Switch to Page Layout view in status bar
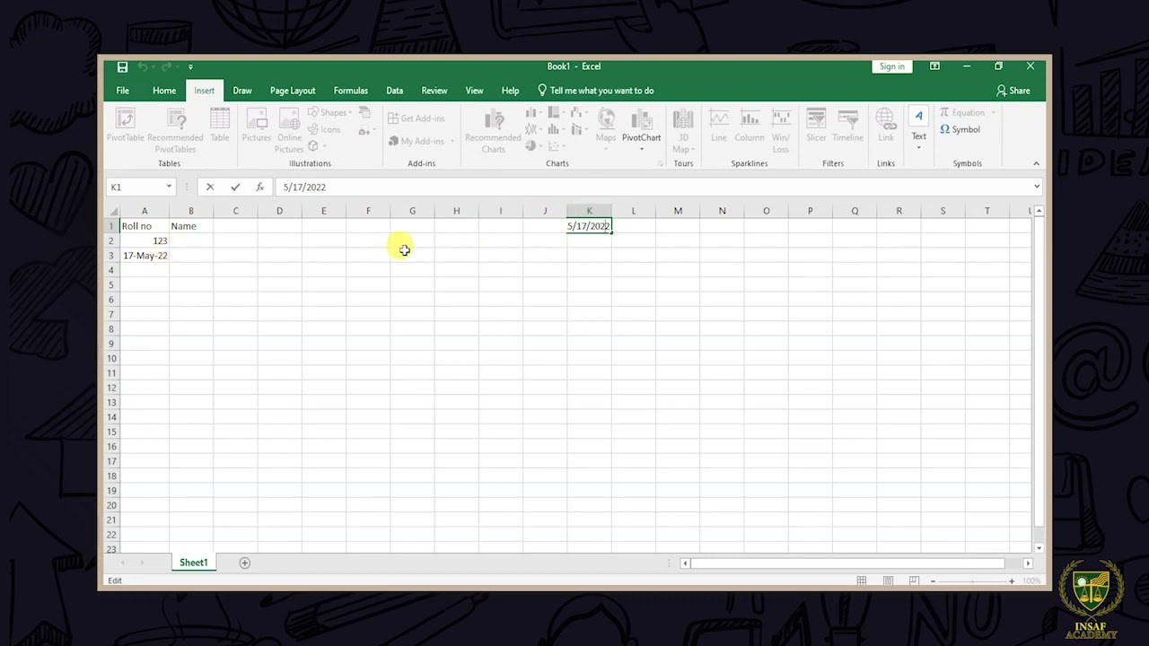 [x=888, y=581]
